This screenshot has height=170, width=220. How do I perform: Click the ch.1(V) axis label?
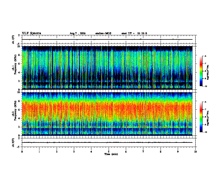pyautogui.click(x=13, y=39)
